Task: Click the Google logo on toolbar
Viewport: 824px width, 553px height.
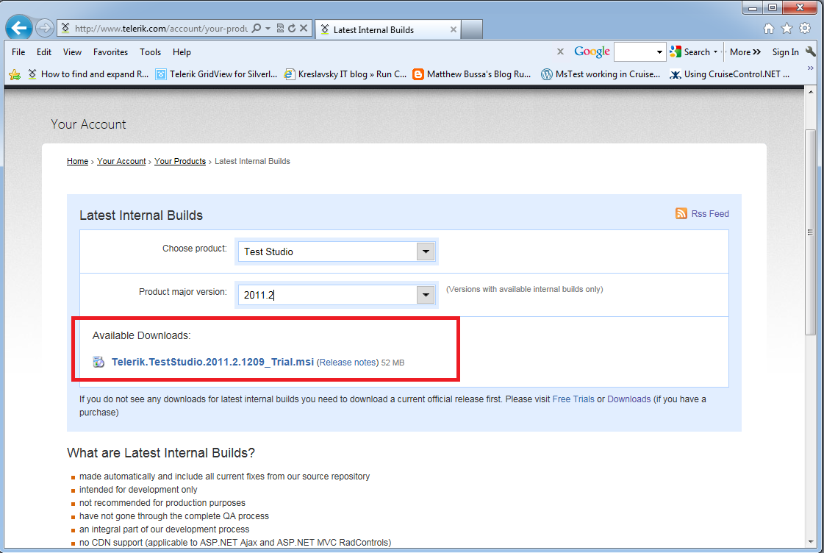Action: (592, 51)
